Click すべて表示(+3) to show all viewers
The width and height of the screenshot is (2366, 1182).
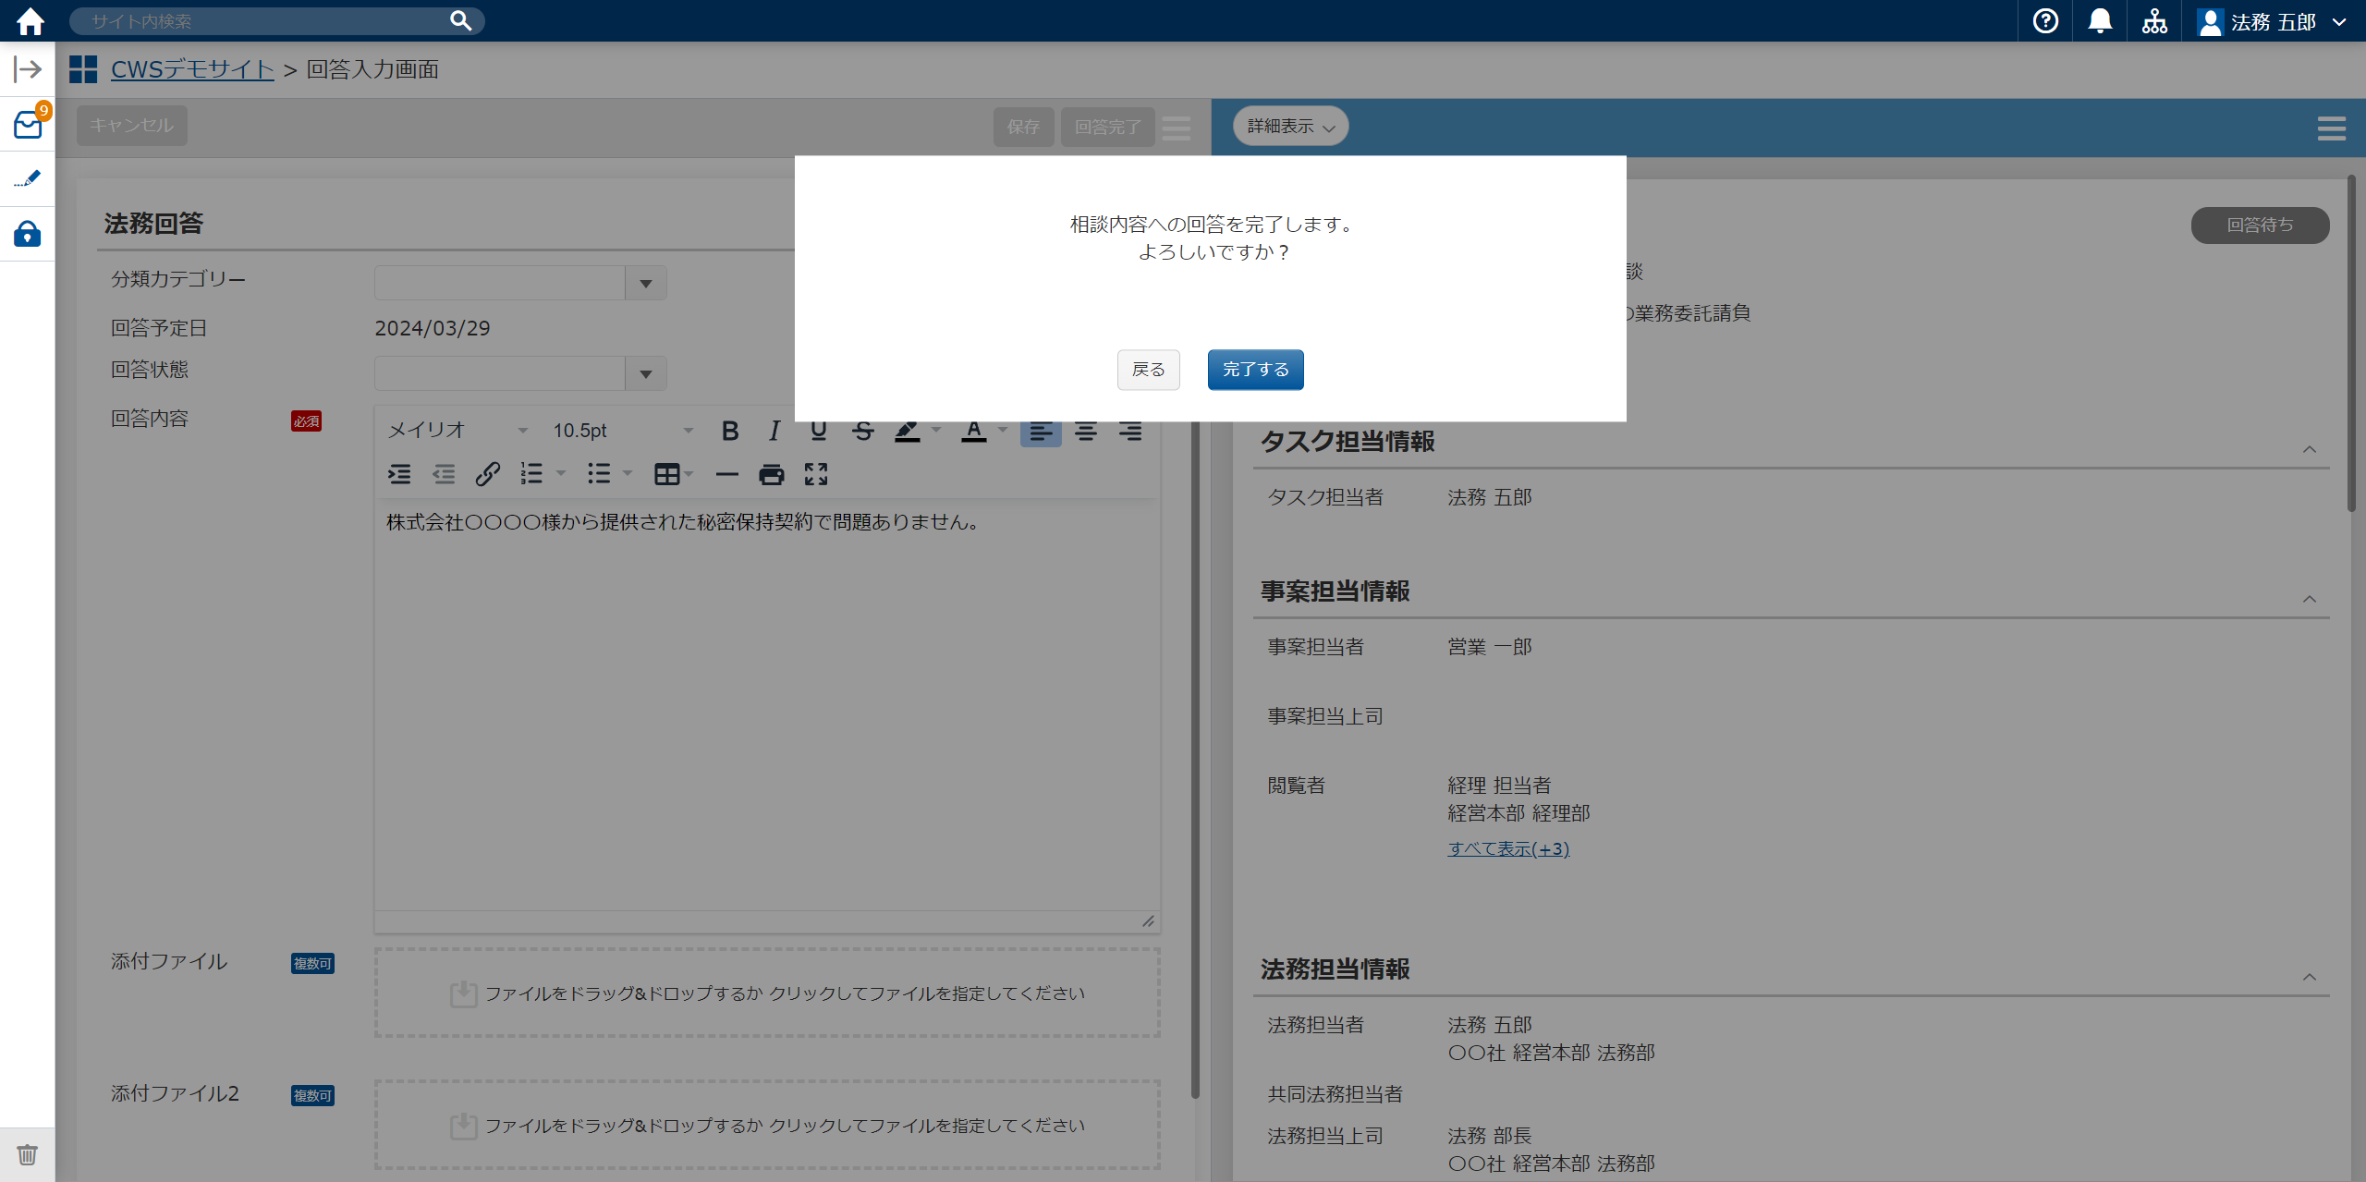[x=1506, y=847]
